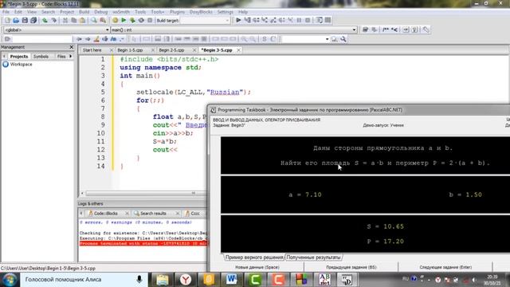Click the Undo arrow icon
Screen dimensions: 510x287
pos(45,20)
